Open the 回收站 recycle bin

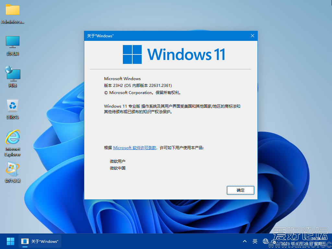pyautogui.click(x=12, y=107)
